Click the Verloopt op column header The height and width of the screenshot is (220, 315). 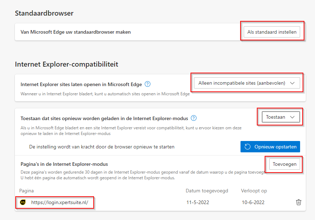(x=254, y=191)
